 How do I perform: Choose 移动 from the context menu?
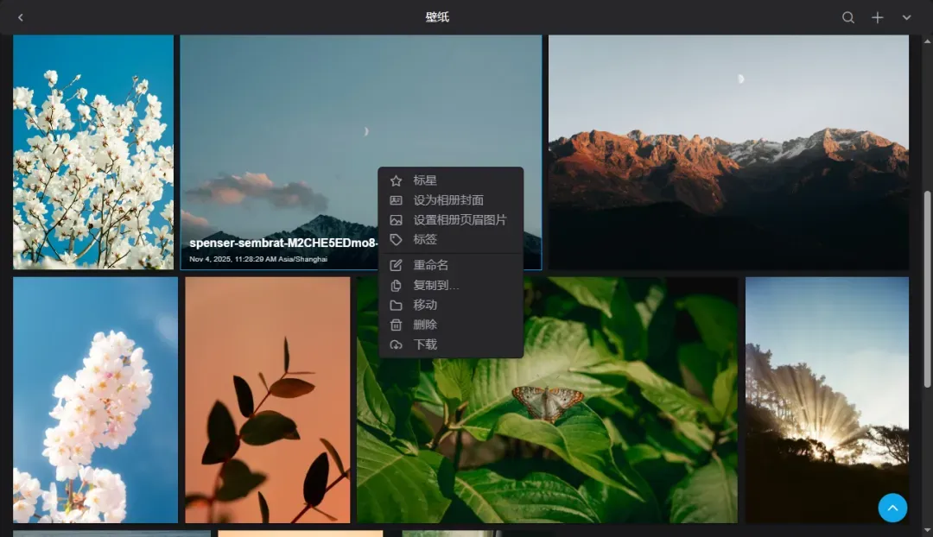pyautogui.click(x=425, y=305)
